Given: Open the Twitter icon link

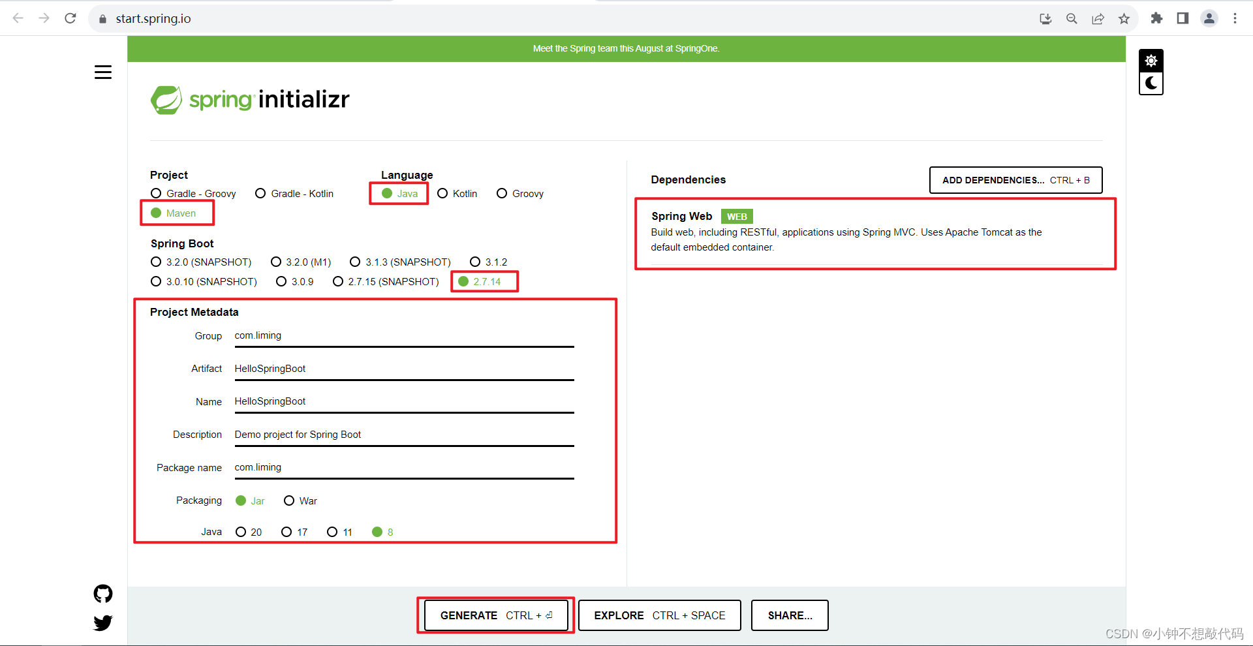Looking at the screenshot, I should pos(103,623).
